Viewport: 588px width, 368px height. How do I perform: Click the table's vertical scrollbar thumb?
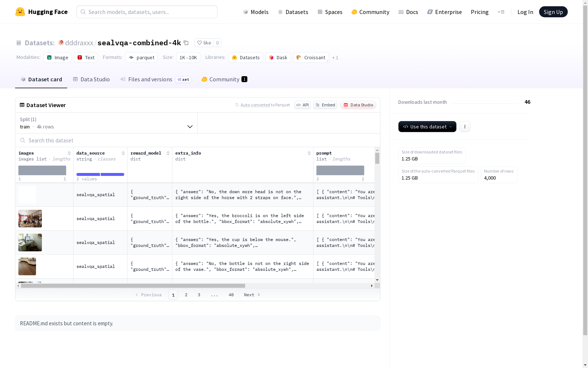pyautogui.click(x=377, y=158)
